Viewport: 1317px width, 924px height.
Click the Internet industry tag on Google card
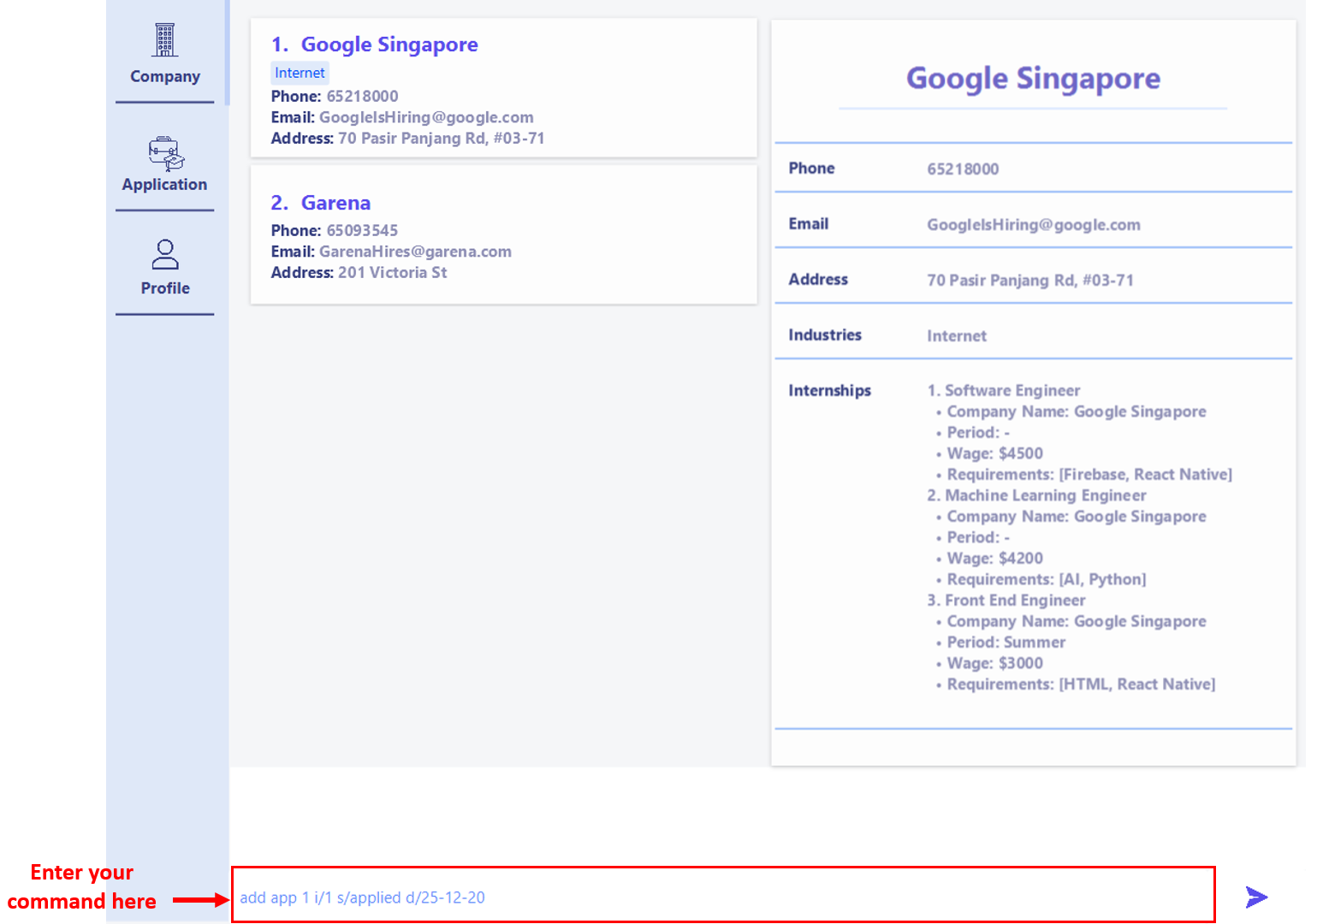point(300,73)
